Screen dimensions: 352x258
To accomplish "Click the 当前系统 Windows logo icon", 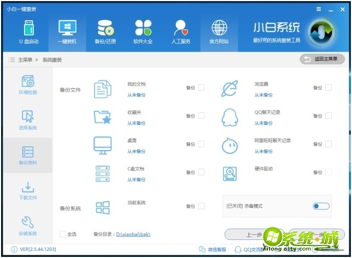I will pyautogui.click(x=103, y=208).
